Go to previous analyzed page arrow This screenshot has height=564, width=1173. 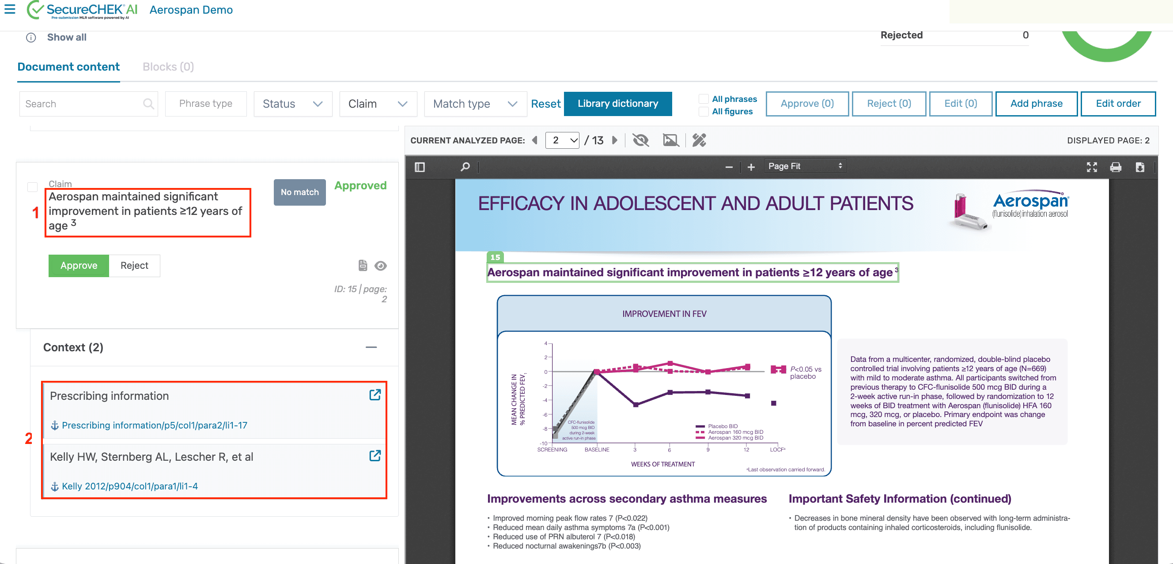(535, 140)
